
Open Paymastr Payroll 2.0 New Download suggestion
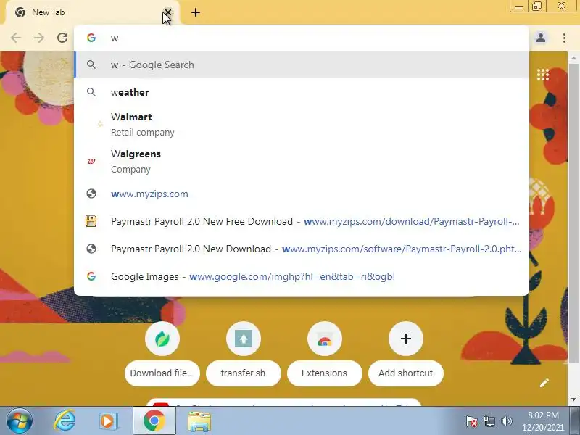click(302, 249)
